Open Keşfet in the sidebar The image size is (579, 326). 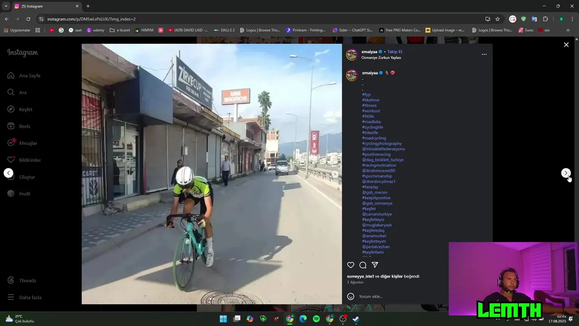point(20,110)
